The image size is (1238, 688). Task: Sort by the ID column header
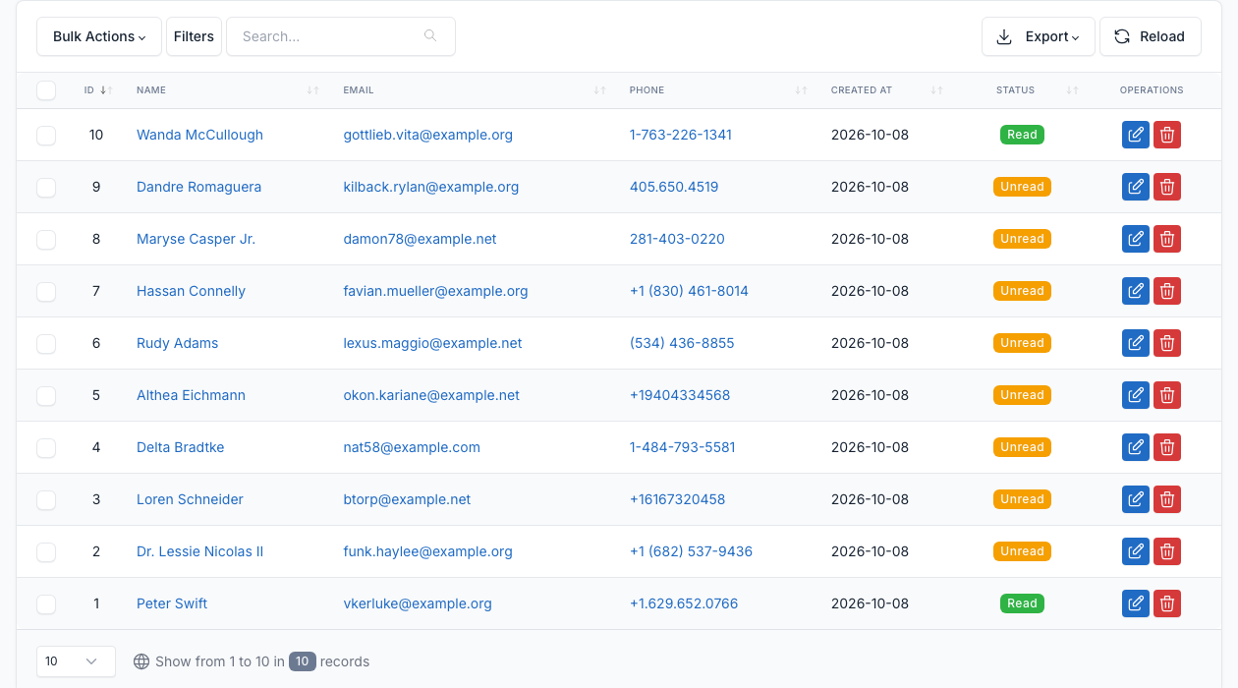(98, 90)
